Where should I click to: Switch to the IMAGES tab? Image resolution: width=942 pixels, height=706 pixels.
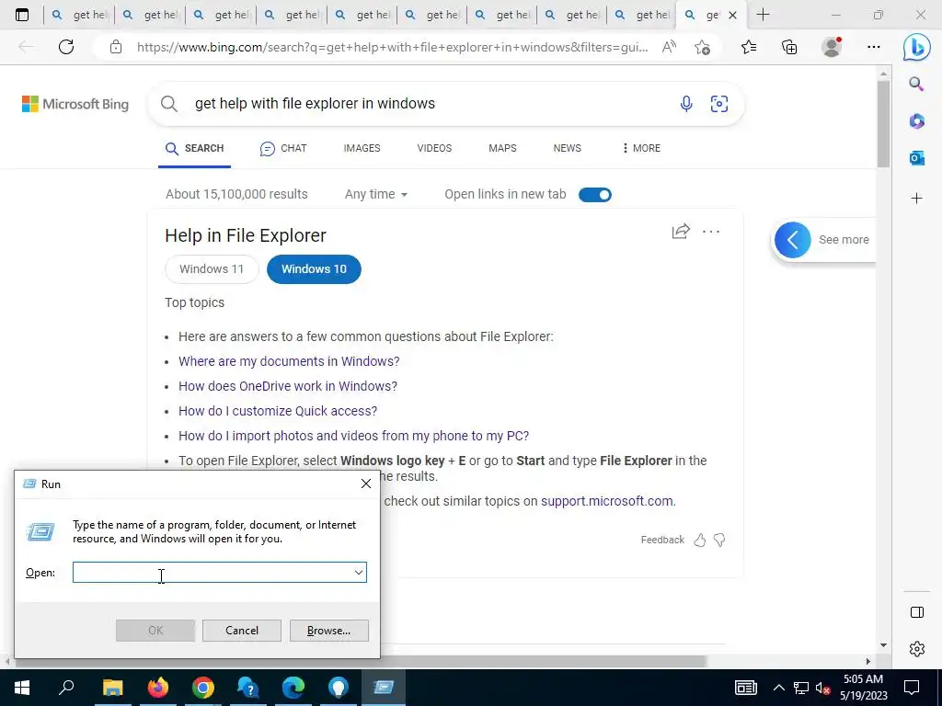coord(362,148)
